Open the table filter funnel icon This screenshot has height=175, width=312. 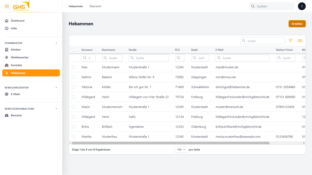[x=291, y=41]
